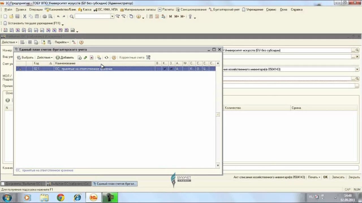Switch to Документы "Выбытие ОС" window tab
362x203 pixels.
click(x=23, y=184)
